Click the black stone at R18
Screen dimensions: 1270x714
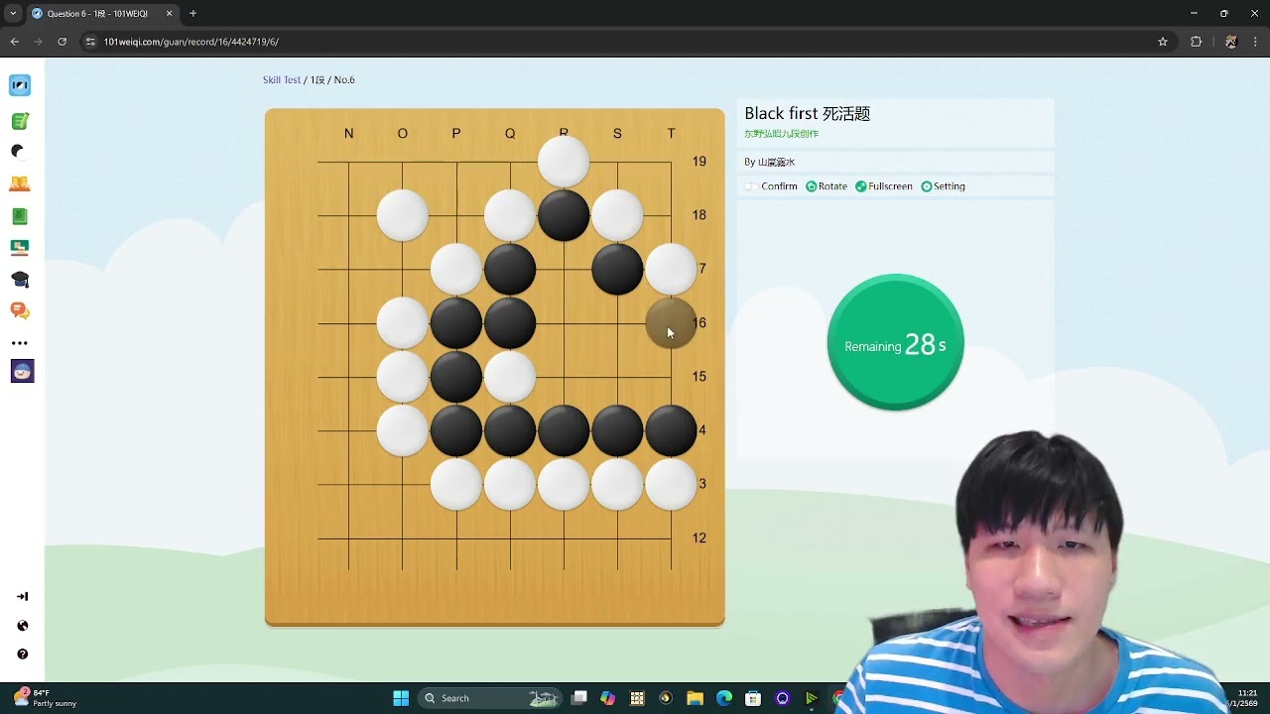[564, 215]
